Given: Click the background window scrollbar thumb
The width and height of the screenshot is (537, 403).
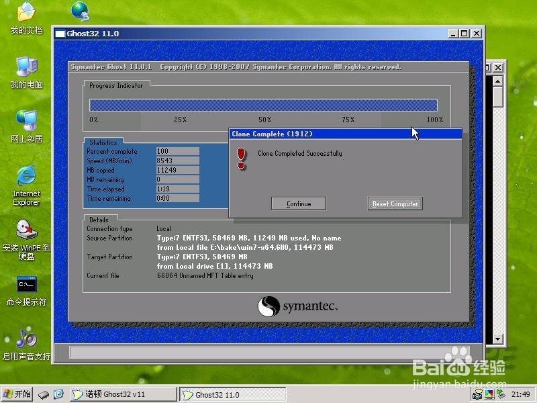Looking at the screenshot, I should (x=497, y=96).
